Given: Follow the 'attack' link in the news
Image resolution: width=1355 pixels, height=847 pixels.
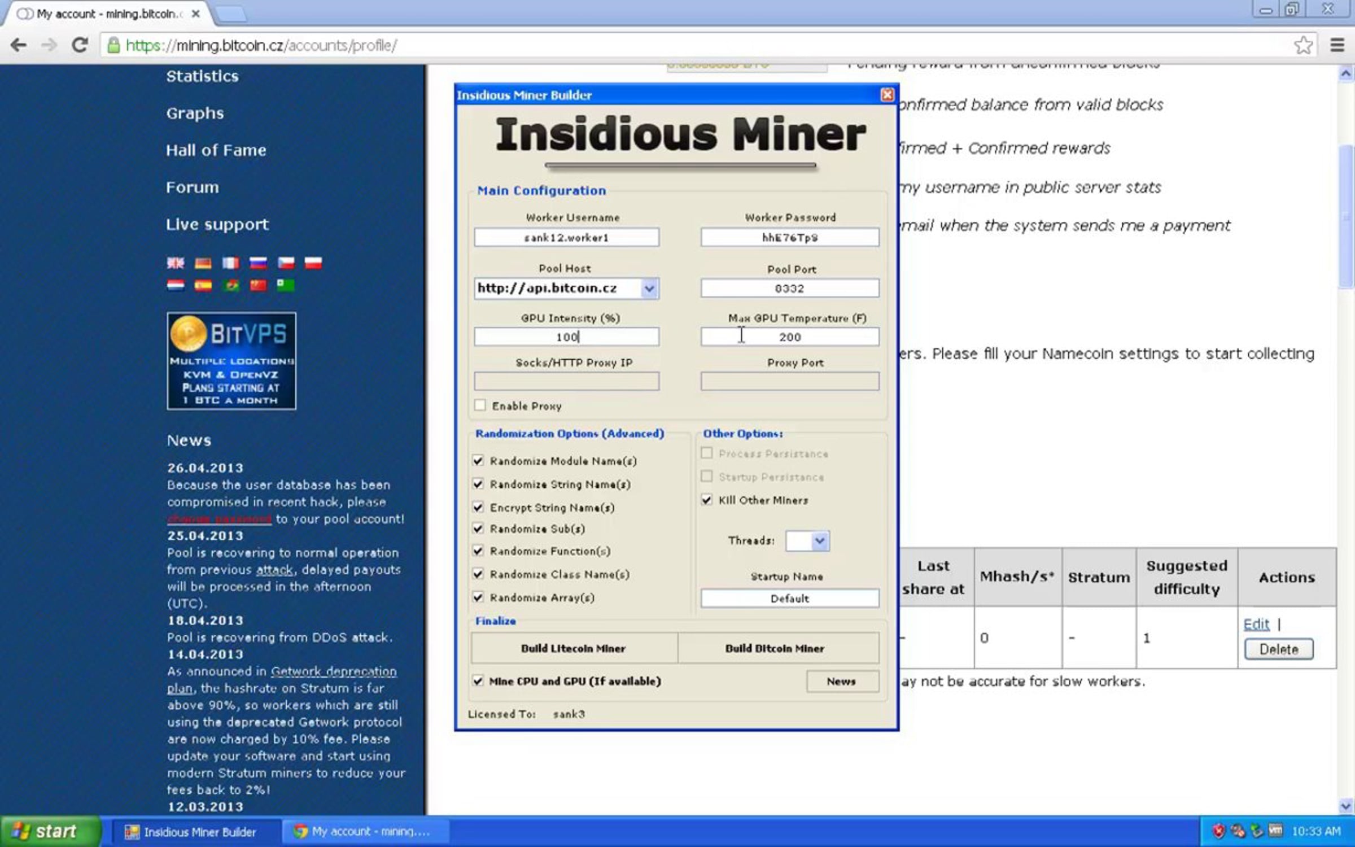Looking at the screenshot, I should coord(274,570).
